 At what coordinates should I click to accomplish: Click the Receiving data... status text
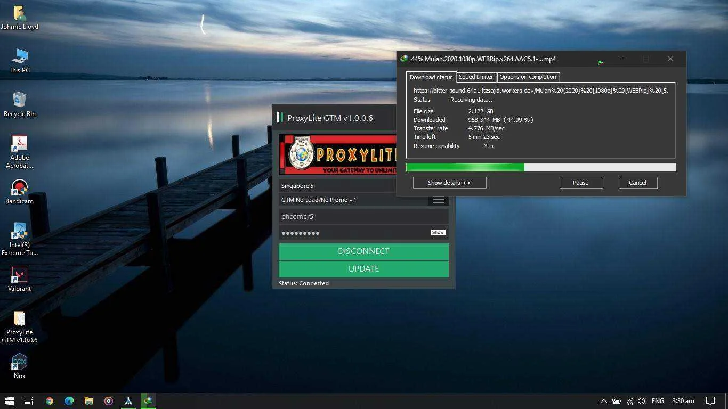(x=472, y=100)
